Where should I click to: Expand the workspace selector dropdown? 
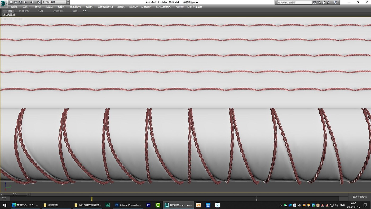(65, 2)
